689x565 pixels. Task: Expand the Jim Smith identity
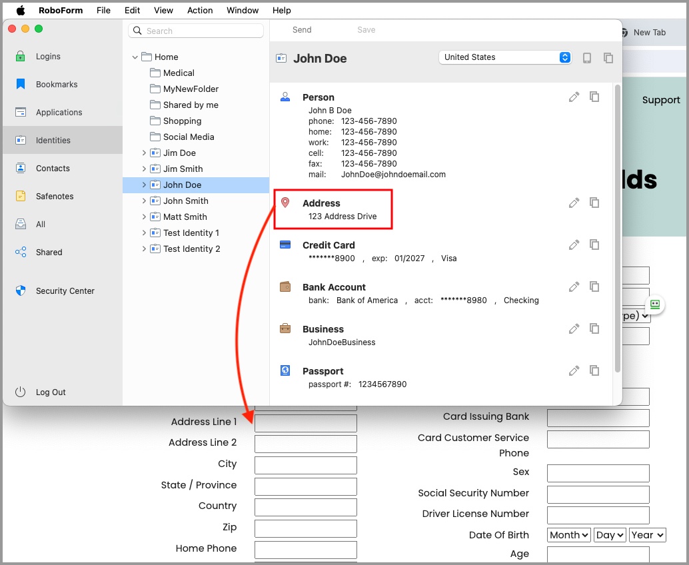pyautogui.click(x=144, y=169)
